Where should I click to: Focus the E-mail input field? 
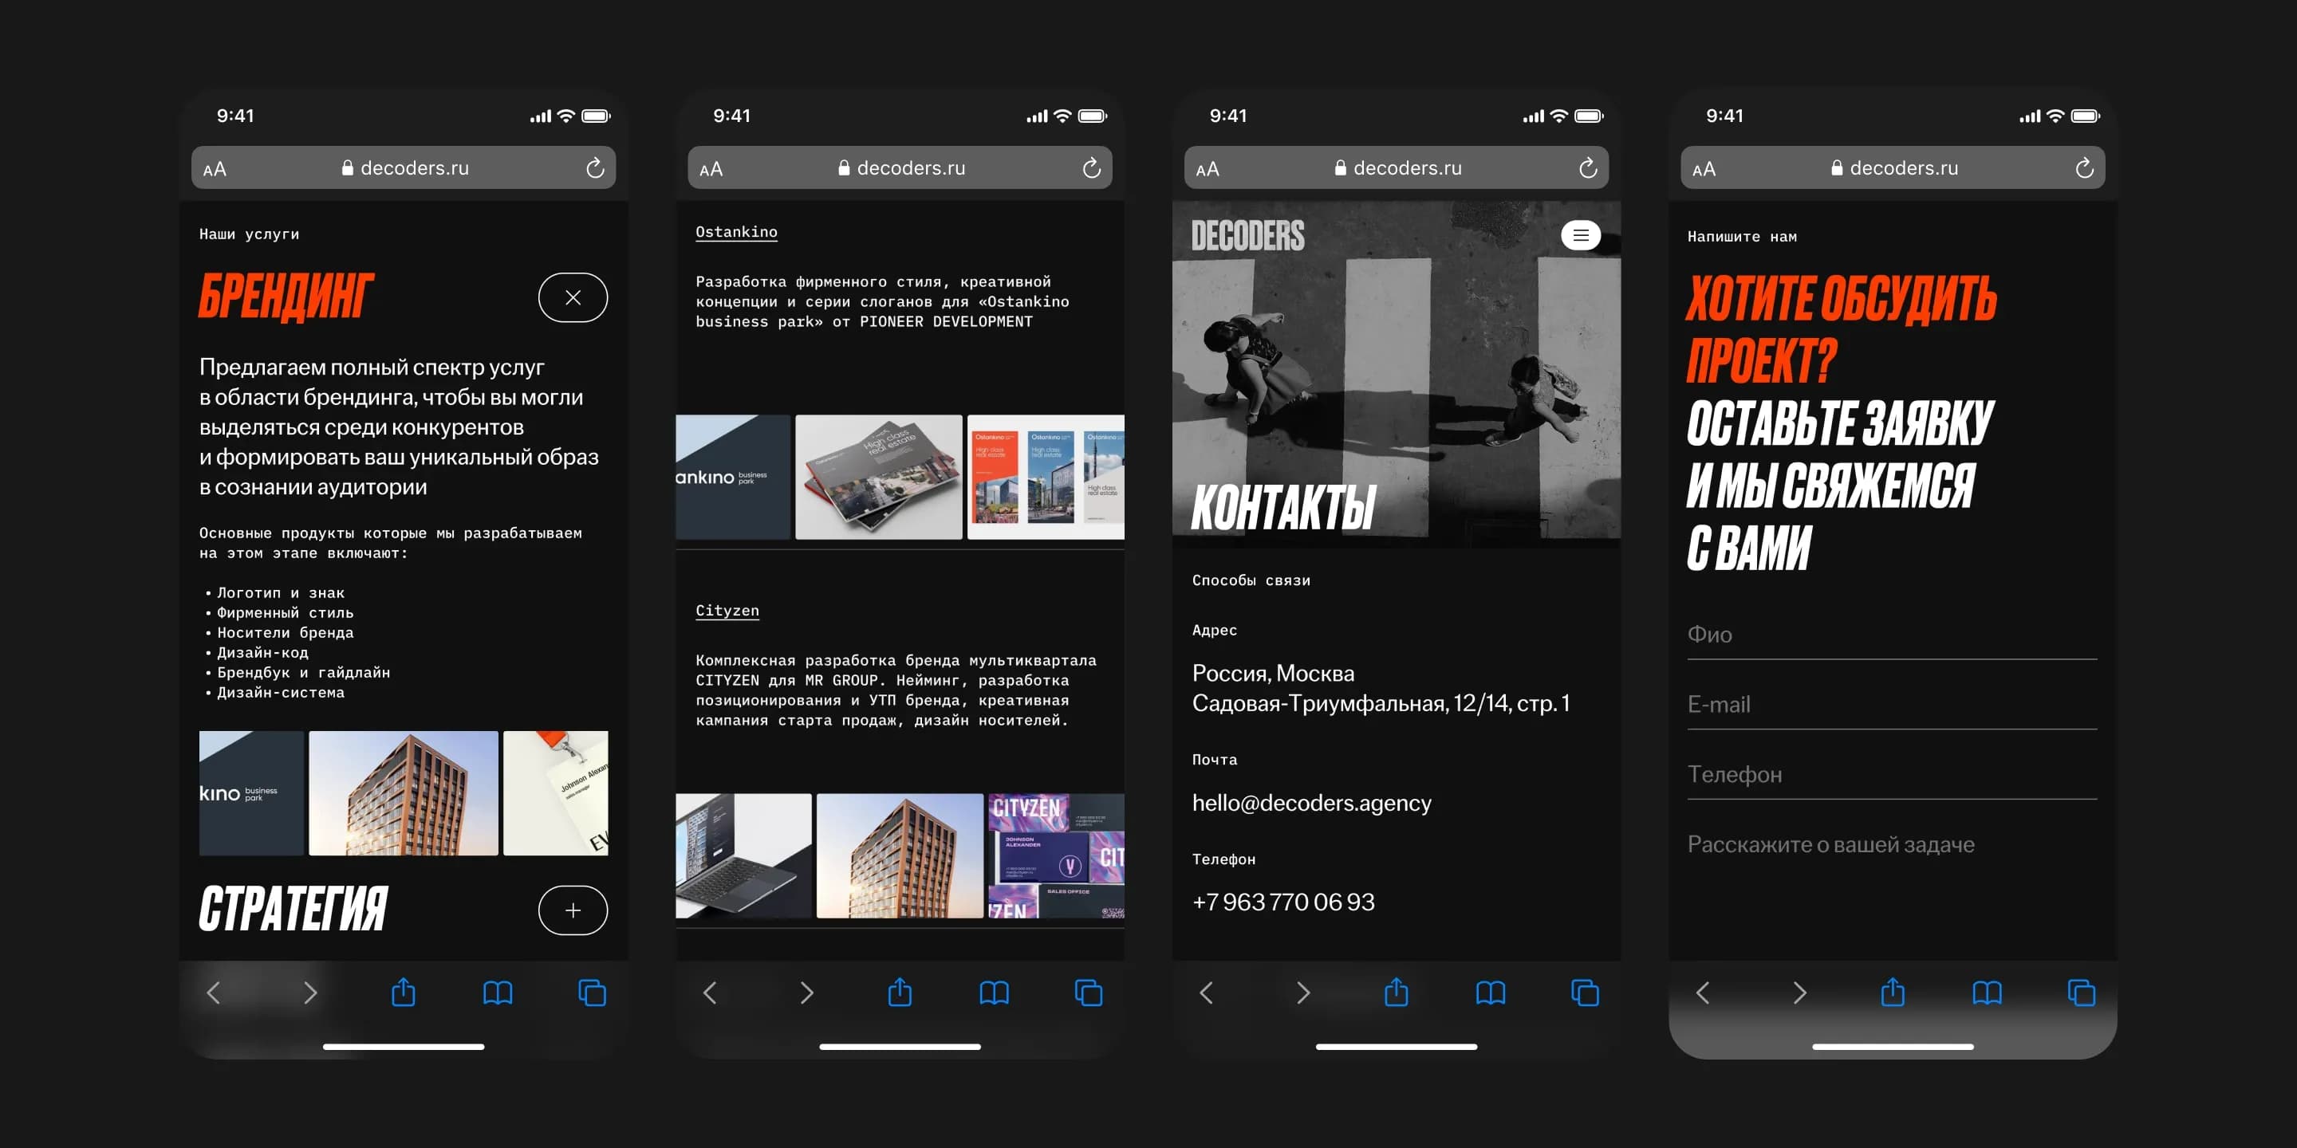[1890, 705]
